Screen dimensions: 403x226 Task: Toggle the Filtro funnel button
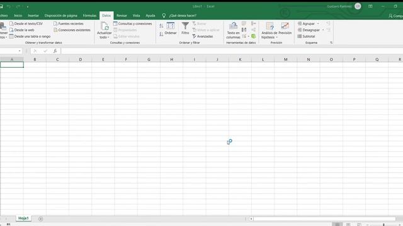pos(185,28)
